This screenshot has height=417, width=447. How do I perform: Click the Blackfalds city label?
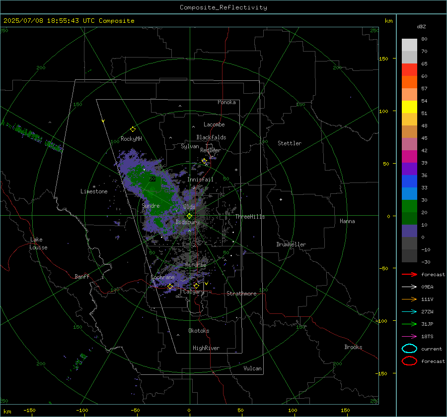(x=211, y=137)
